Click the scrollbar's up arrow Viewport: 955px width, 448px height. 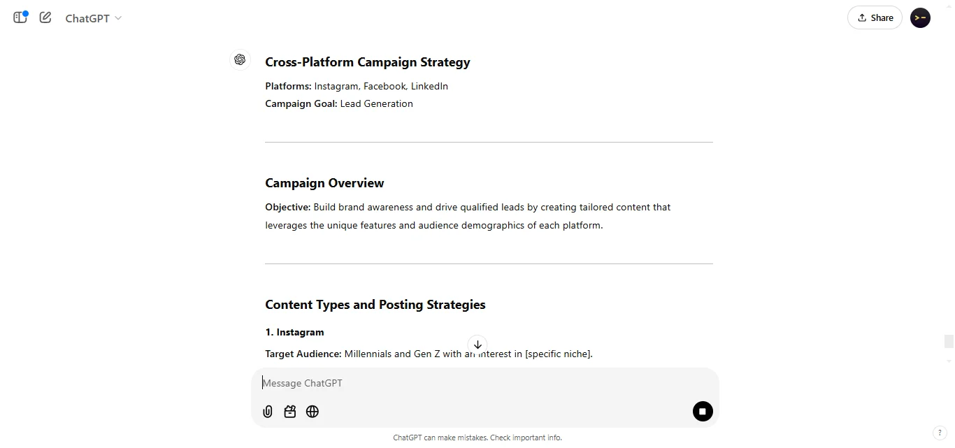tap(949, 6)
